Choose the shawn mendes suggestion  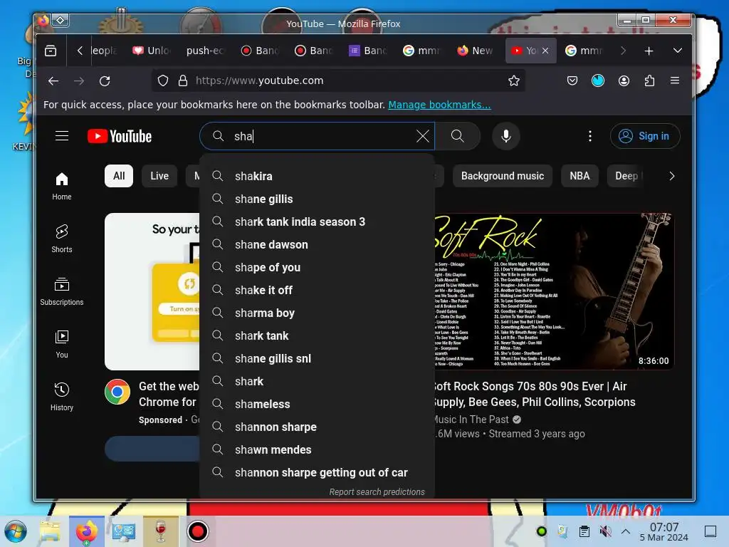click(317, 450)
